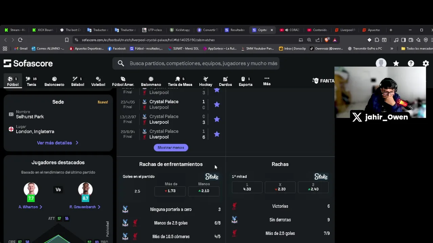Image resolution: width=433 pixels, height=243 pixels.
Task: Click the Brave shields icon
Action: (327, 40)
